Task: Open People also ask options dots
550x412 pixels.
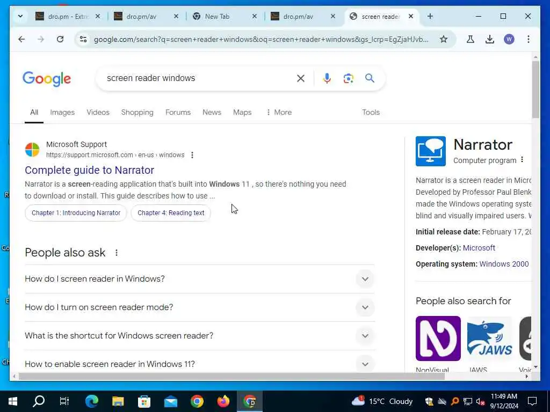Action: (x=117, y=253)
